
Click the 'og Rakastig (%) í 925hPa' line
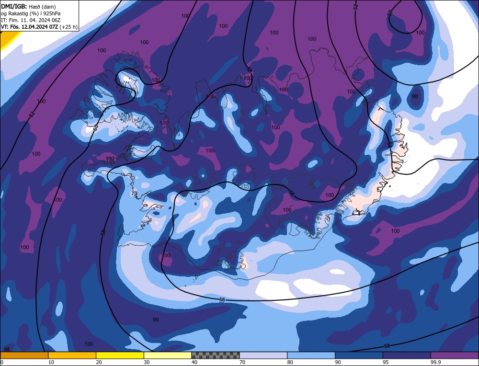[x=31, y=13]
